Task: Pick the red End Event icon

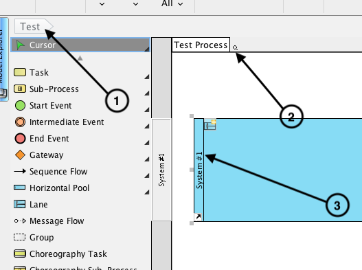Action: (x=20, y=138)
